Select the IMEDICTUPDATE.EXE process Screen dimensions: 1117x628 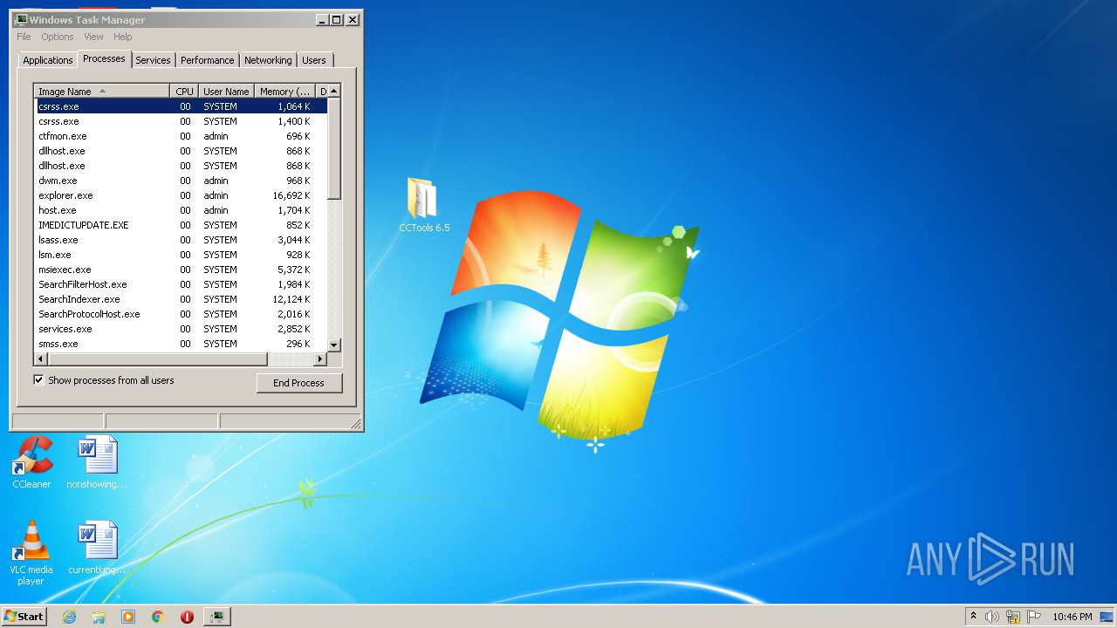[182, 225]
